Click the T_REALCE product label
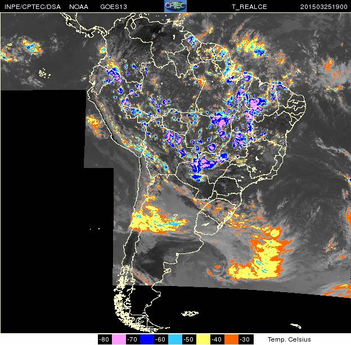The width and height of the screenshot is (351, 345). coord(249,7)
